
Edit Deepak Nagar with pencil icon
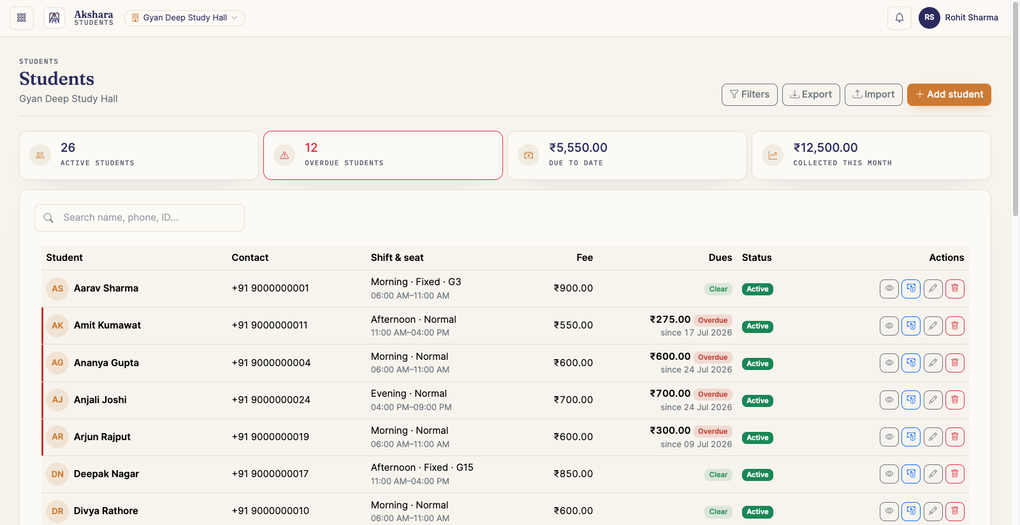tap(933, 474)
